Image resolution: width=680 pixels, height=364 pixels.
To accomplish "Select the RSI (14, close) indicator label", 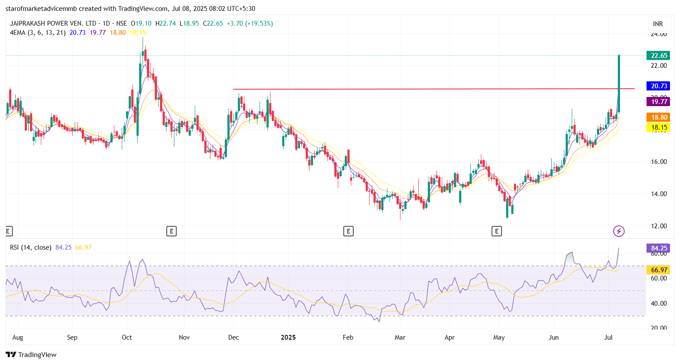I will click(x=31, y=247).
